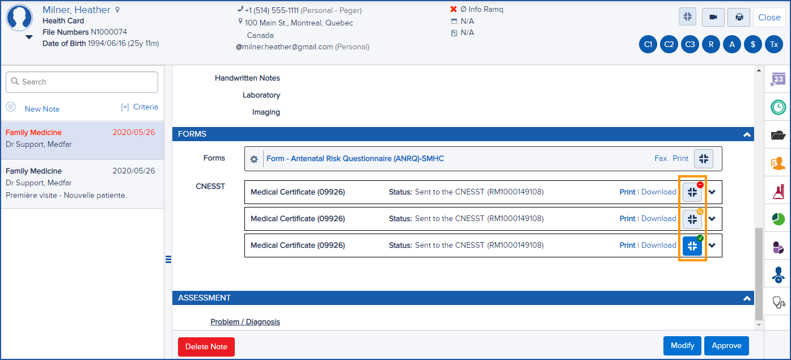Toggle the CNESST form icon with green checkmark

[692, 245]
